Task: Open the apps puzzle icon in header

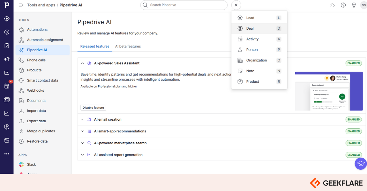Action: pyautogui.click(x=333, y=5)
